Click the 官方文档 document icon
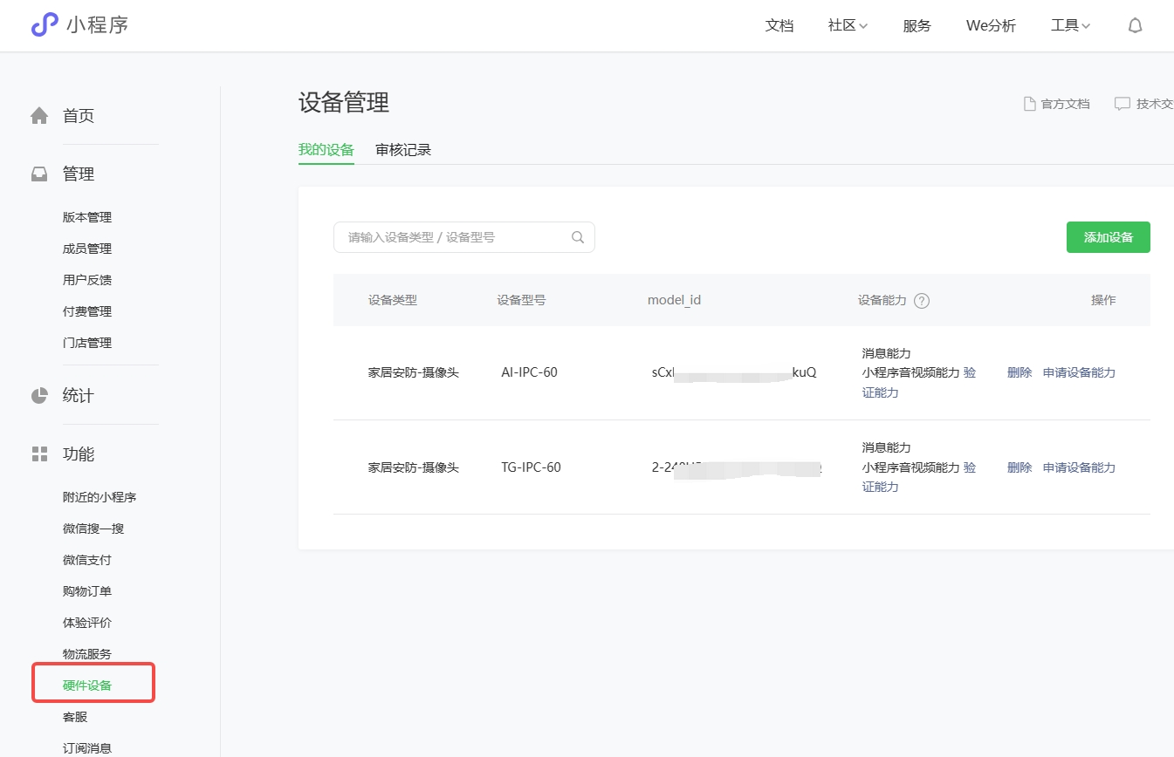Viewport: 1174px width, 757px height. pos(1030,104)
